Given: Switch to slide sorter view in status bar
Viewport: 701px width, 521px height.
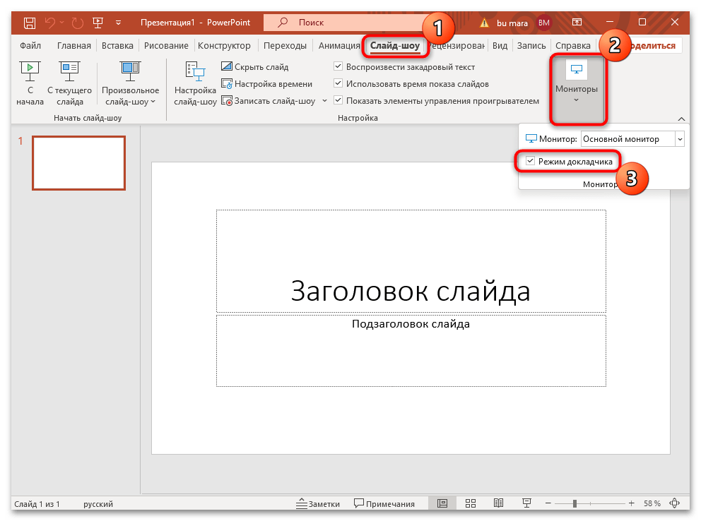Looking at the screenshot, I should tap(471, 503).
